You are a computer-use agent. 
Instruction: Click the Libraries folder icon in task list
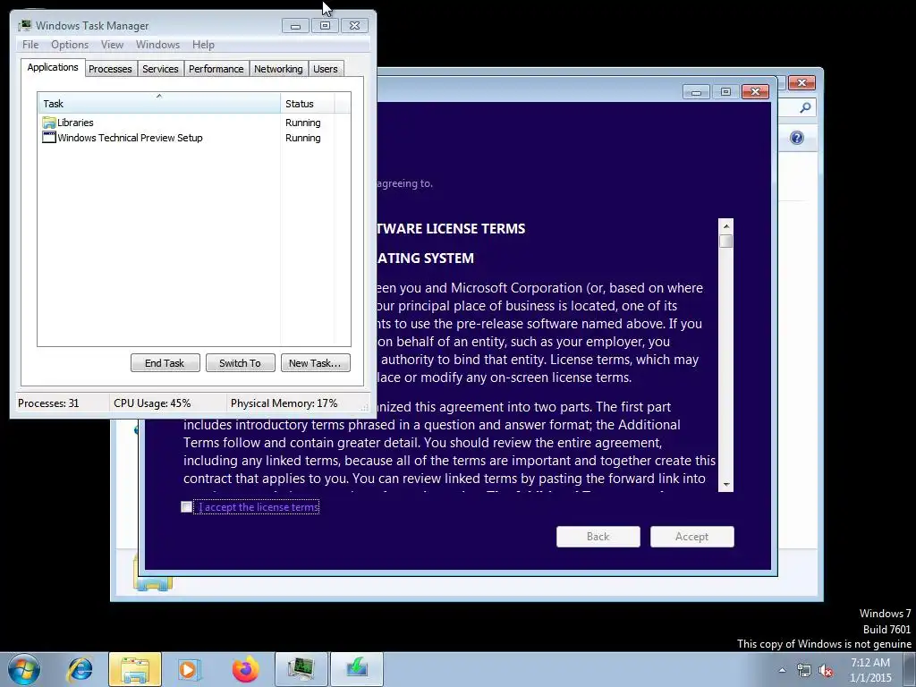[49, 123]
